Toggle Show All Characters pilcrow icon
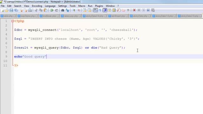The image size is (203, 114). point(100,10)
